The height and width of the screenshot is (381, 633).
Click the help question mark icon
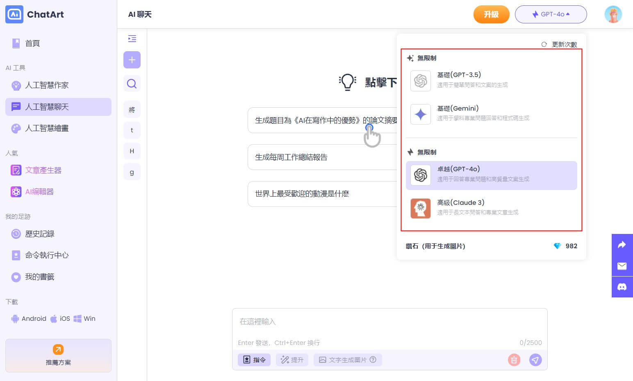pos(373,360)
